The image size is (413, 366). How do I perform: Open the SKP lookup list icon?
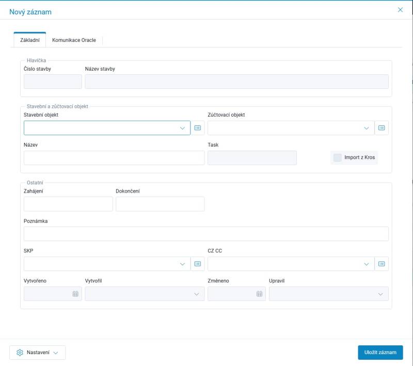(x=198, y=264)
